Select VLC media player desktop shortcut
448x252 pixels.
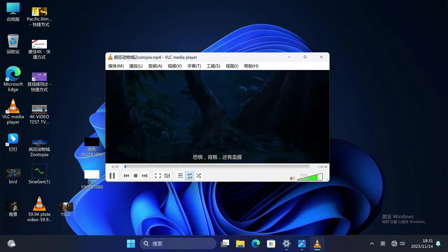(13, 112)
